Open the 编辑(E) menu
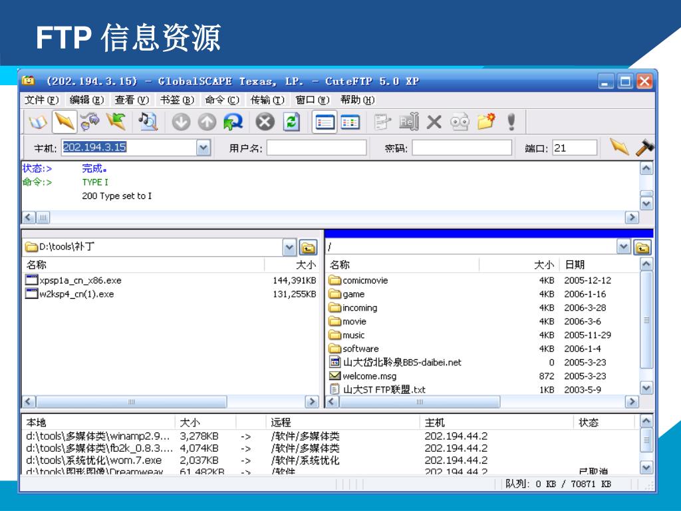This screenshot has width=681, height=511. pyautogui.click(x=87, y=100)
